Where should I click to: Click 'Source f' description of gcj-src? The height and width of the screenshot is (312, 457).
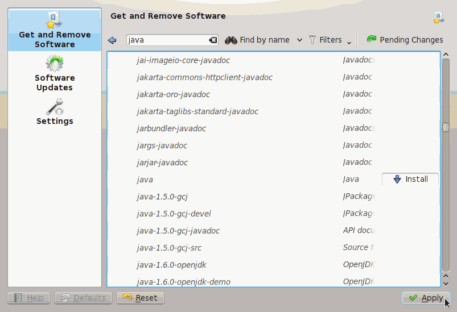tap(359, 247)
